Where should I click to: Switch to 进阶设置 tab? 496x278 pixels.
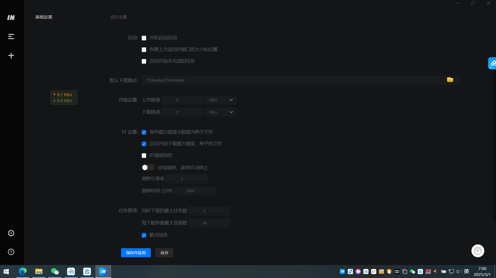[118, 17]
